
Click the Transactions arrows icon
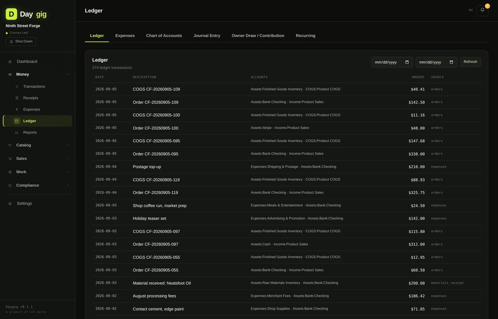coord(17,87)
